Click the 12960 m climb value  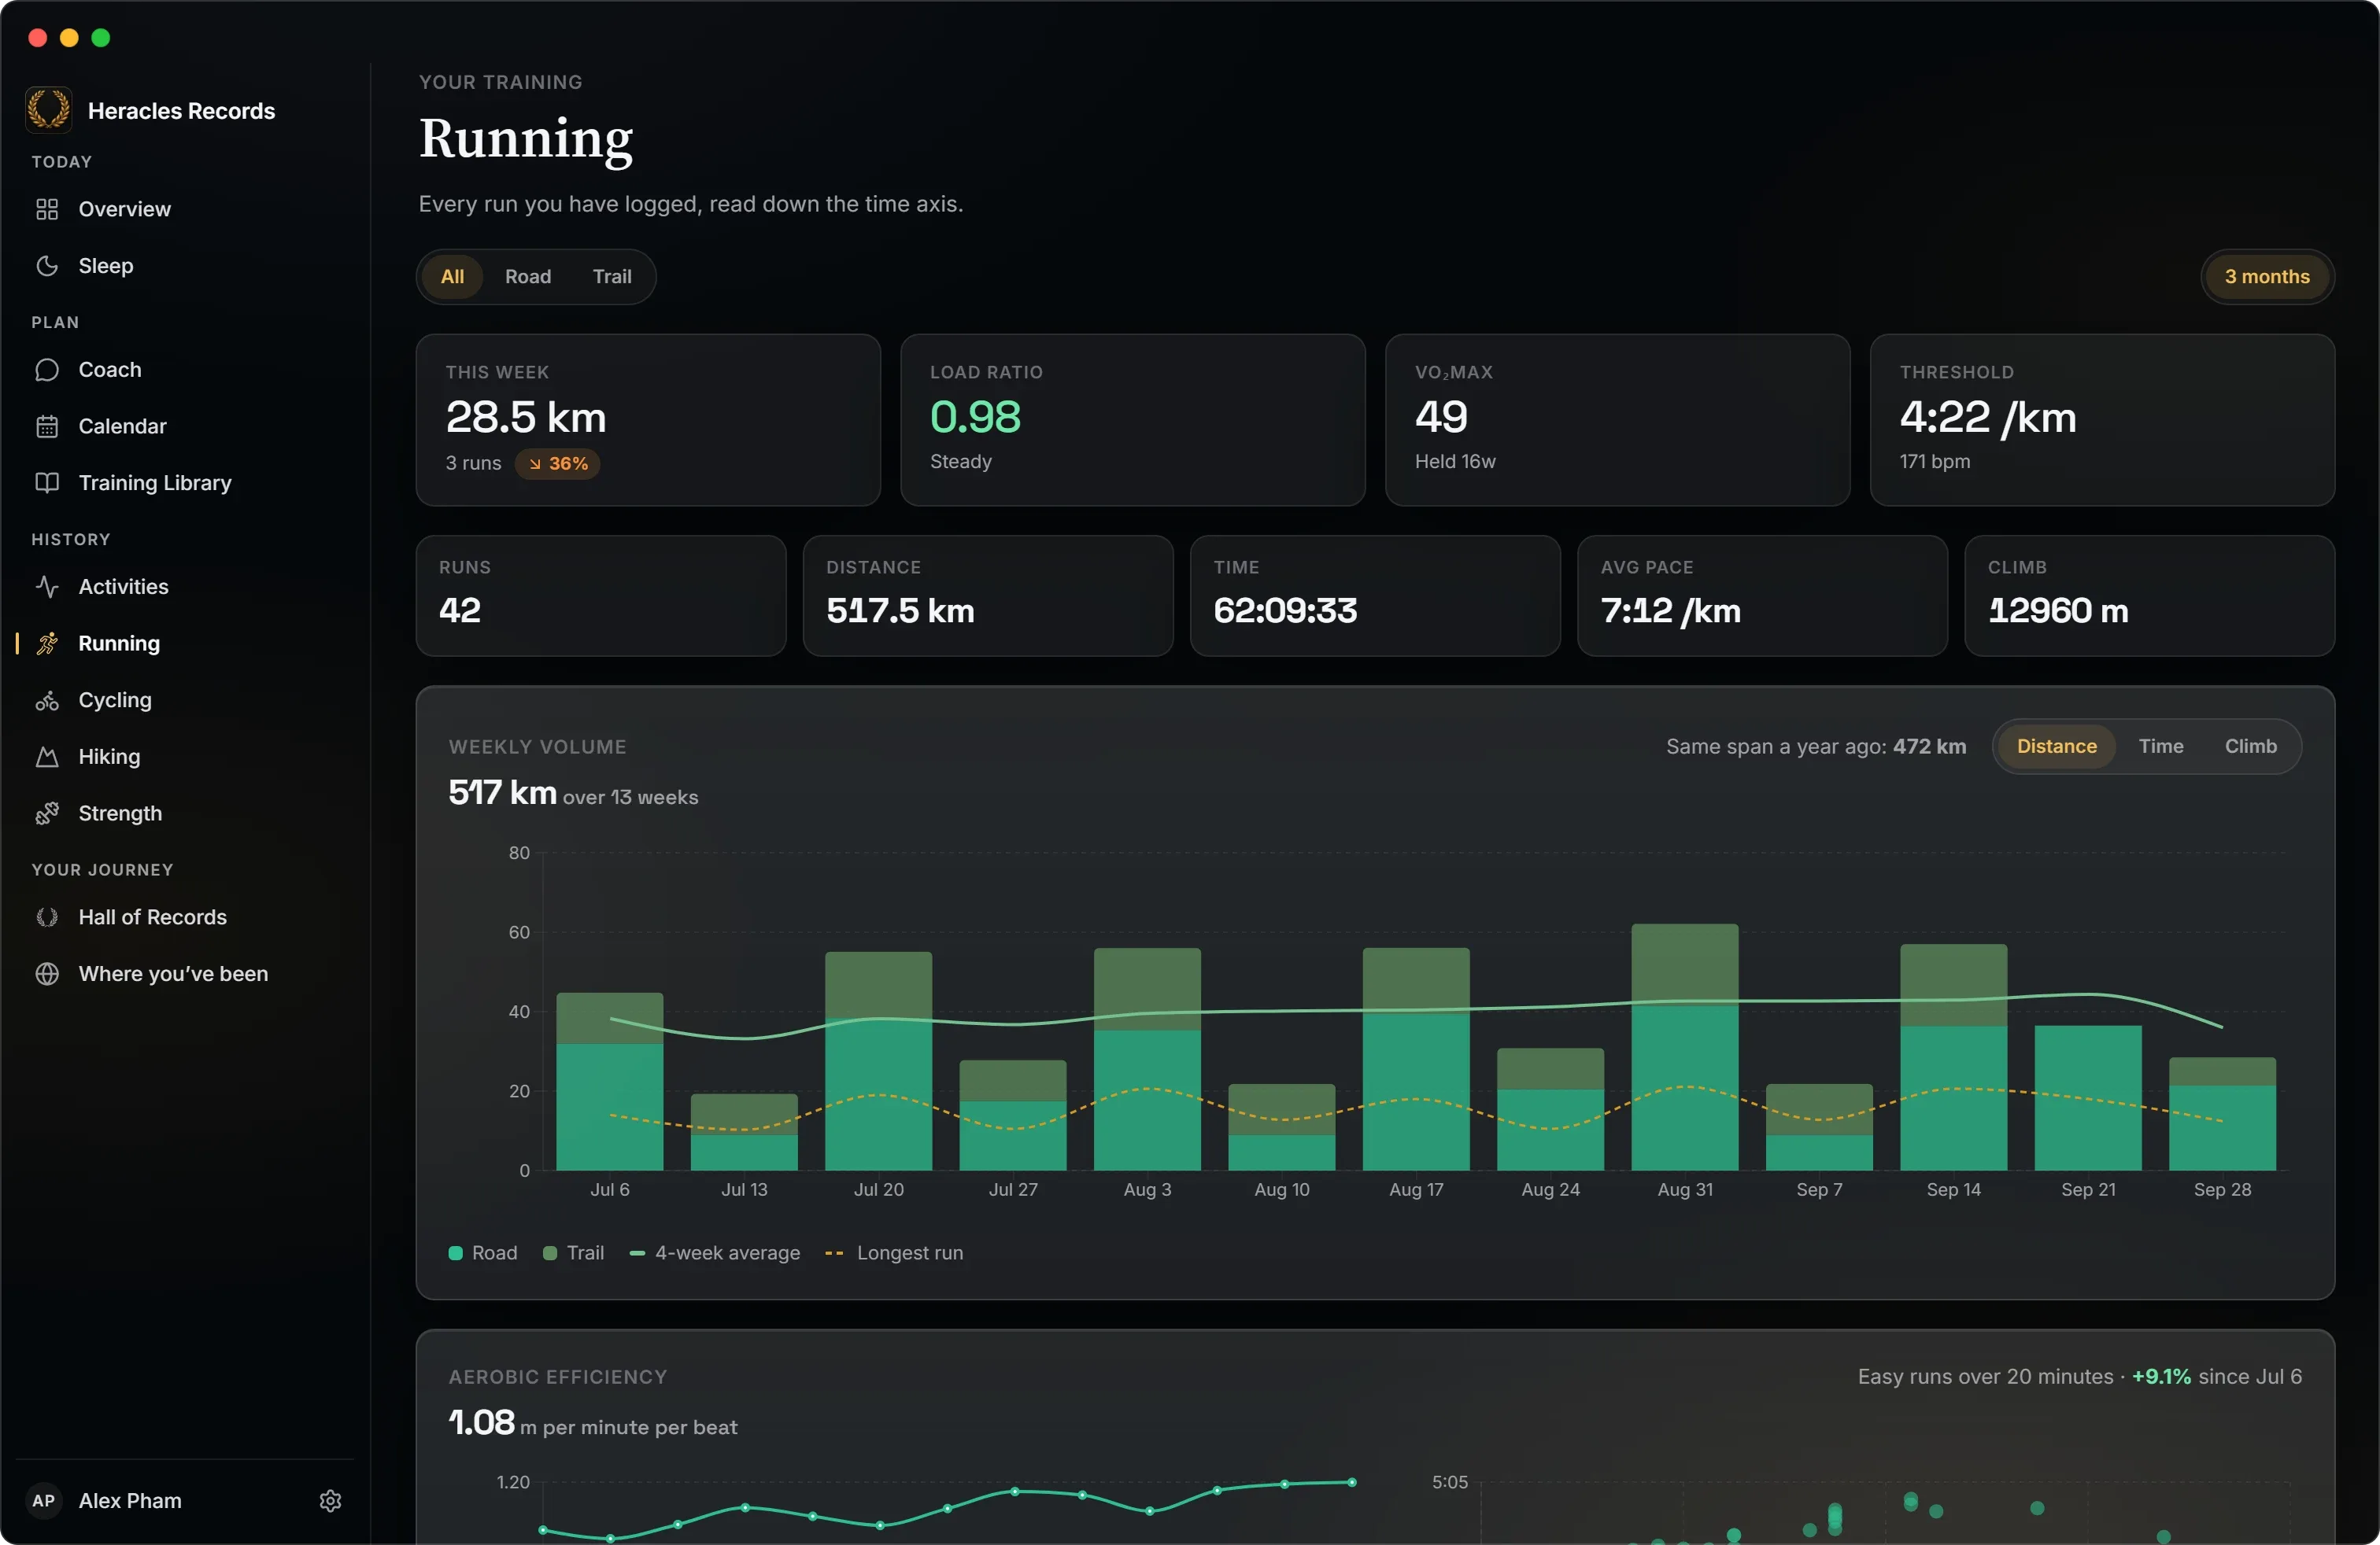click(x=2058, y=610)
